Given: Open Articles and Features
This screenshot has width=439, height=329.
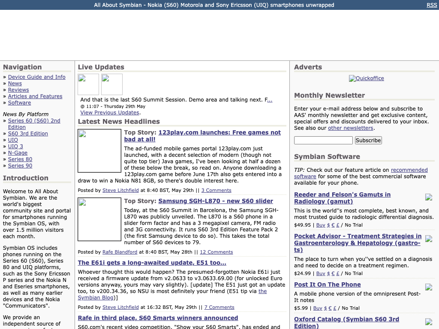Looking at the screenshot, I should 35,96.
